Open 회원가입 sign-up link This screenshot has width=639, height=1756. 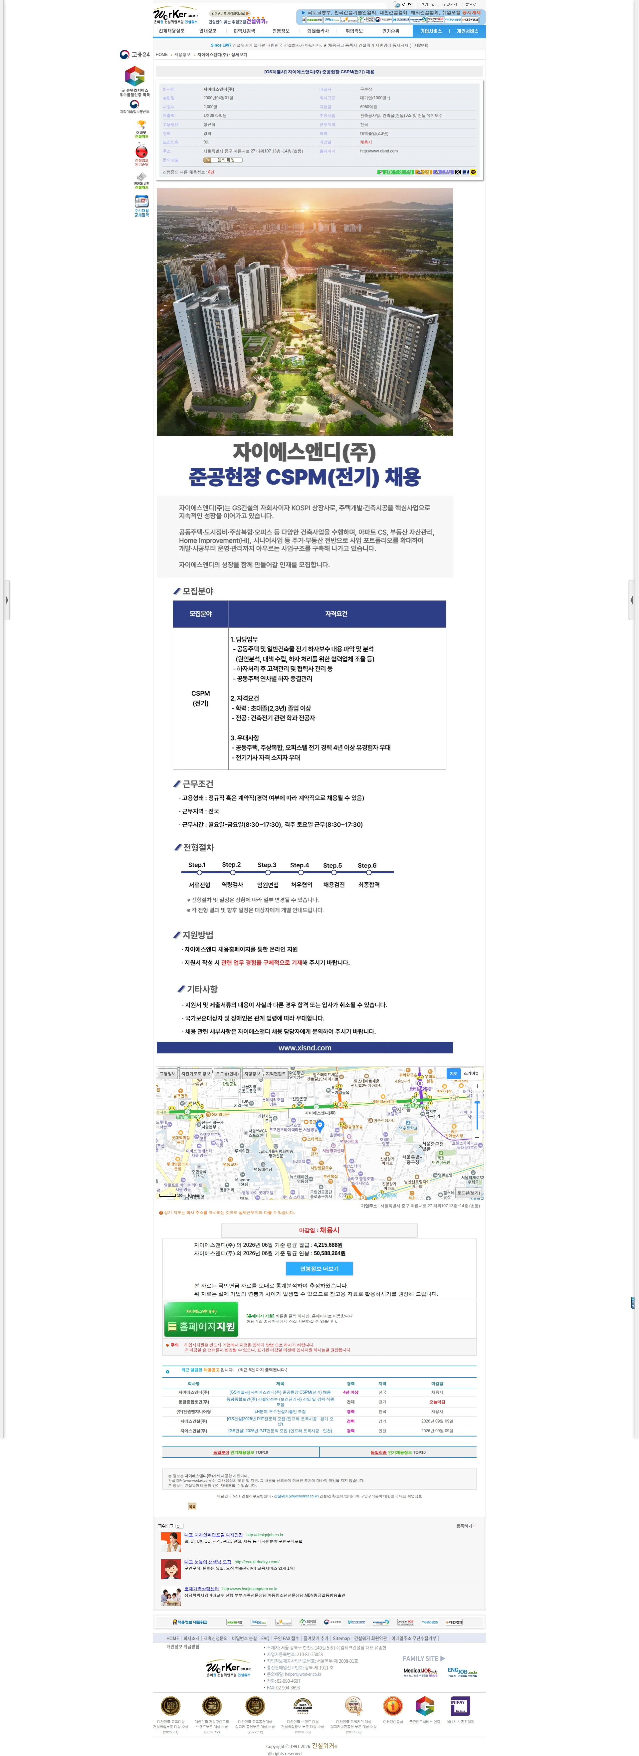pos(428,4)
